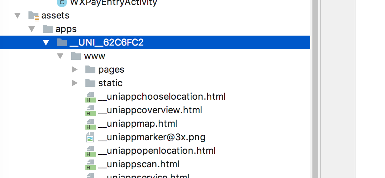The width and height of the screenshot is (385, 178).
Task: Collapse the www folder arrow
Action: (x=60, y=56)
